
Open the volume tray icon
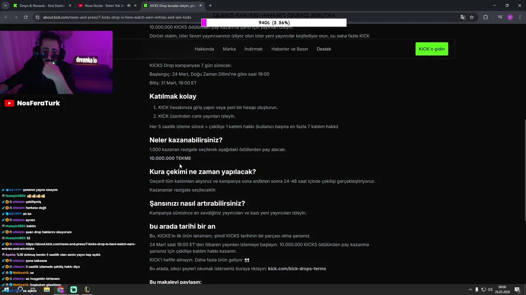pyautogui.click(x=490, y=290)
